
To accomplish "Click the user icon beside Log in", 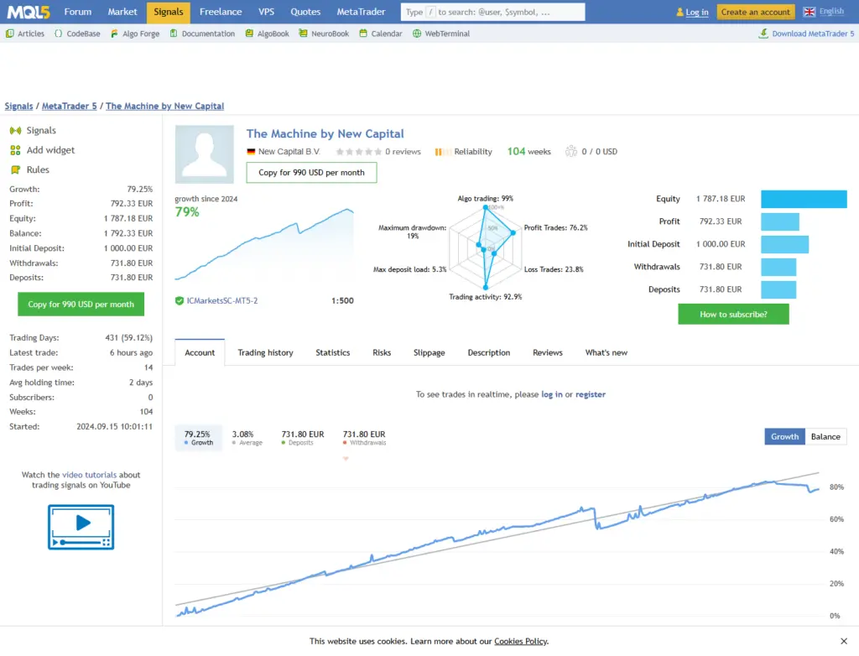I will pos(679,12).
